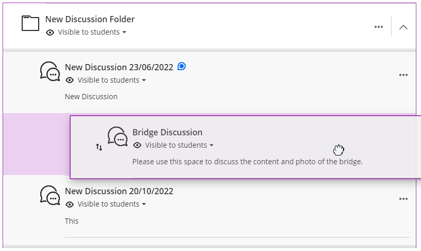
Task: Open visibility dropdown for New Discussion Folder
Action: pyautogui.click(x=92, y=33)
